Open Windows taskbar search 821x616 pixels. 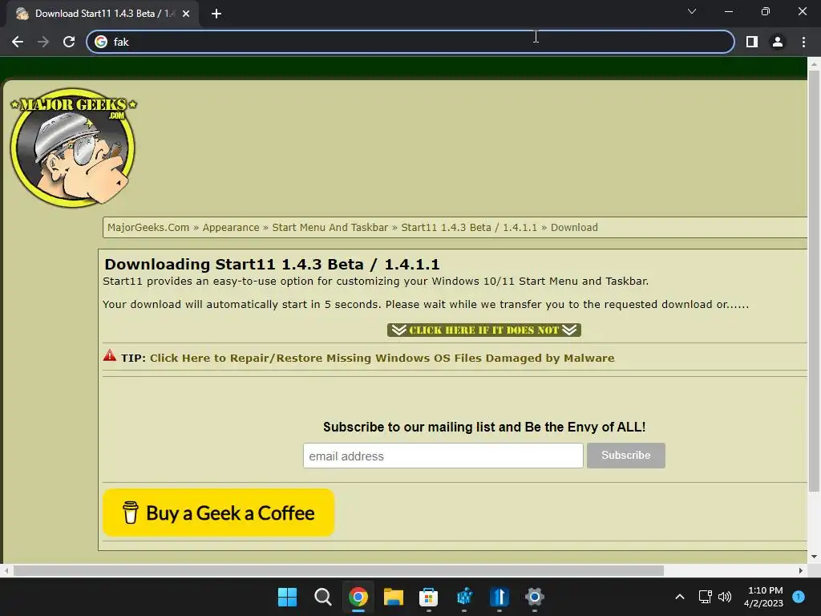tap(322, 597)
